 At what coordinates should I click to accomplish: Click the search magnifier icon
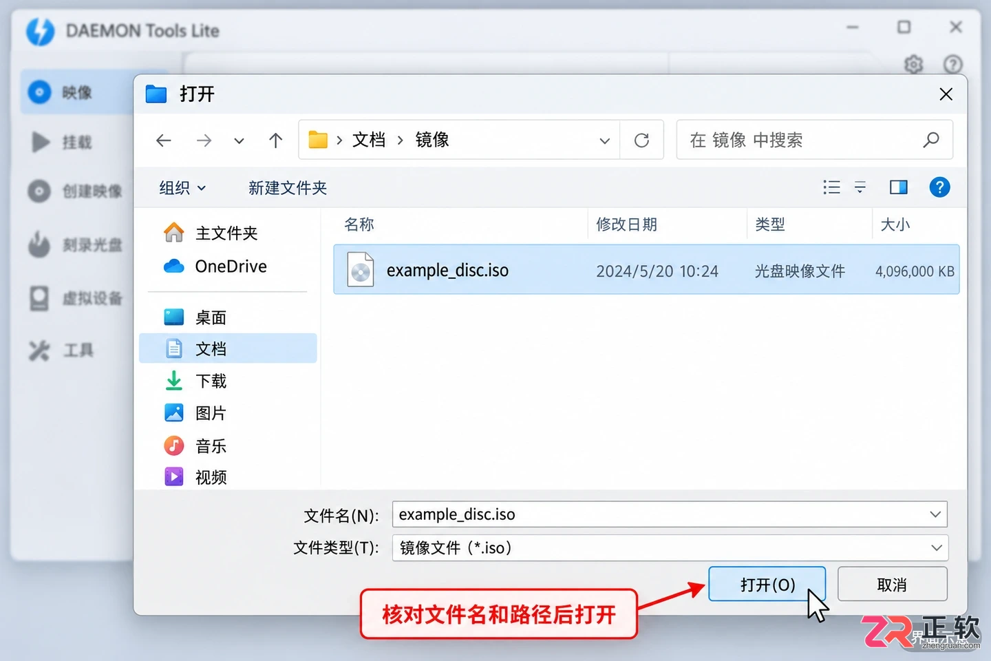click(x=930, y=140)
